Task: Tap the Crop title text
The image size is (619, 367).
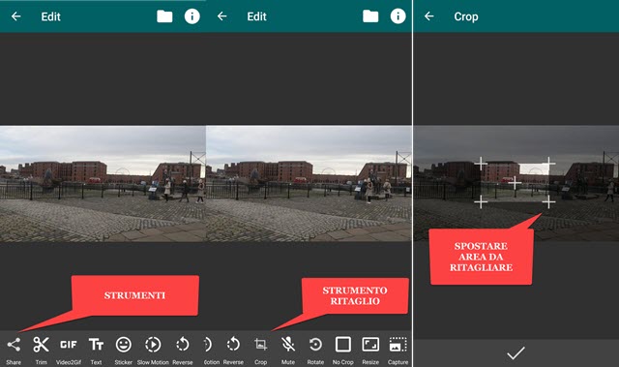Action: [x=466, y=16]
